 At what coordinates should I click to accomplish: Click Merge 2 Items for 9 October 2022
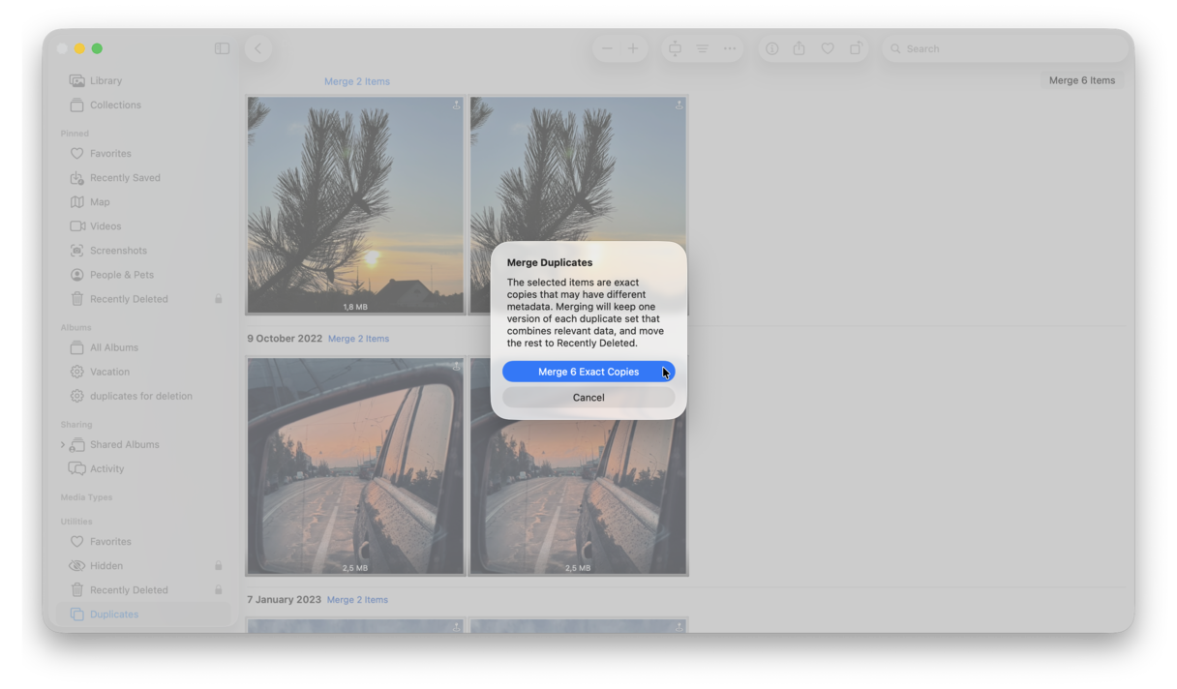pyautogui.click(x=358, y=338)
